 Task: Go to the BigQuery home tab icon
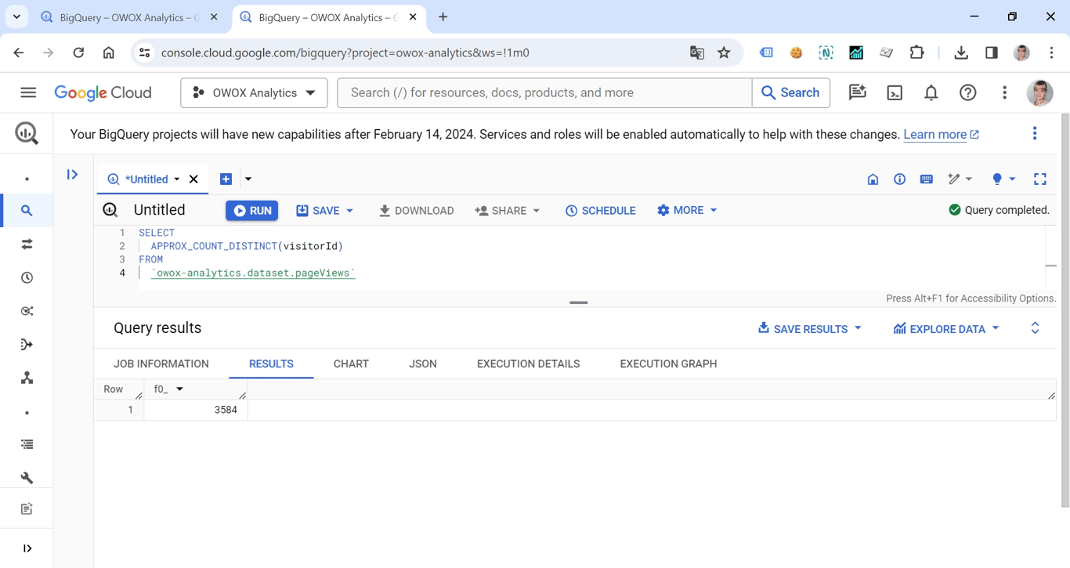[873, 179]
